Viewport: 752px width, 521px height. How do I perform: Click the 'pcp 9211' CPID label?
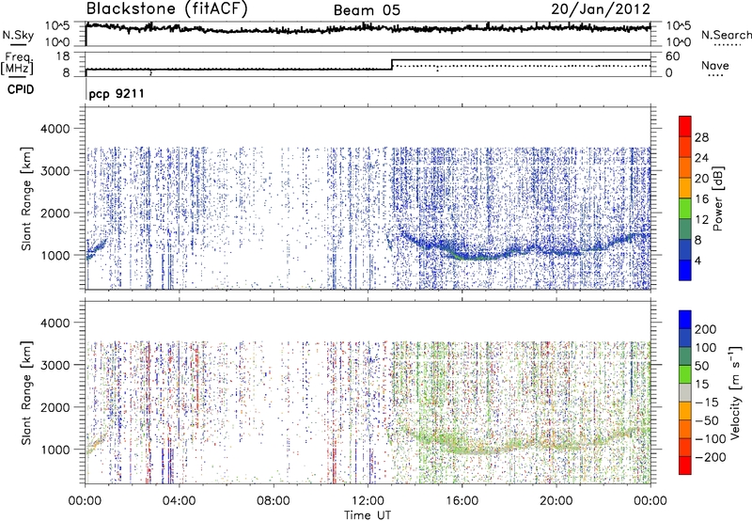[x=117, y=93]
